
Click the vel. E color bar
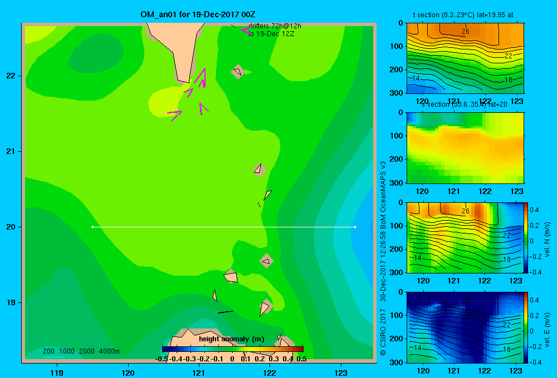(x=526, y=327)
